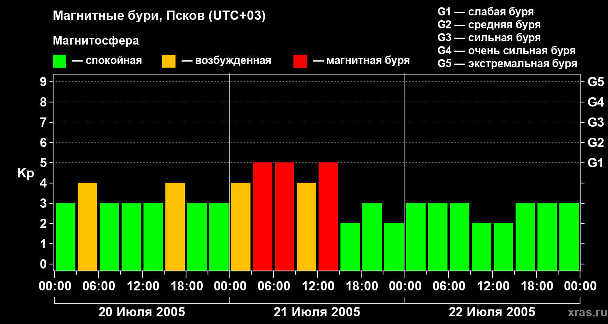Click the Kp axis title
The height and width of the screenshot is (324, 608).
(x=26, y=173)
